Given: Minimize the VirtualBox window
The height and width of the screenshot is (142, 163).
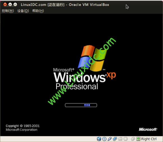Looking at the screenshot, I should pos(10,4).
